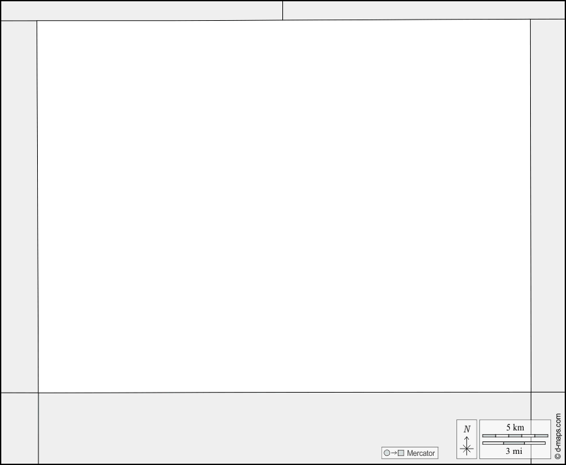
Task: Click the top-left gray rectangle
Action: coord(142,11)
